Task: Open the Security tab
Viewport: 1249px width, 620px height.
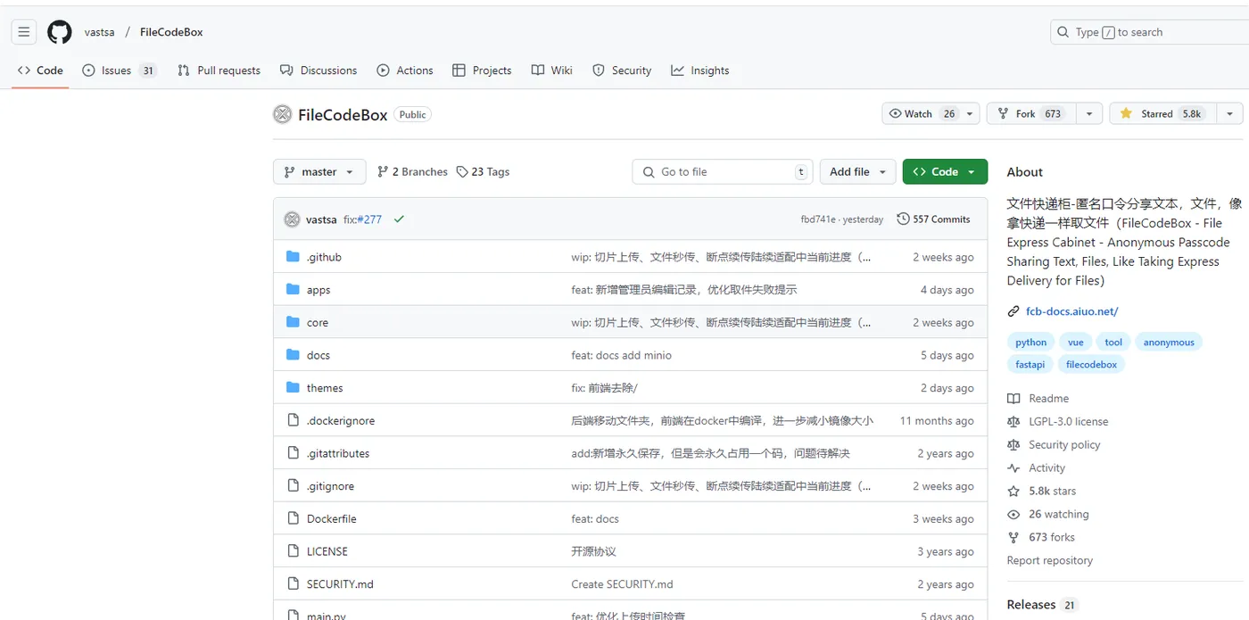Action: (622, 70)
